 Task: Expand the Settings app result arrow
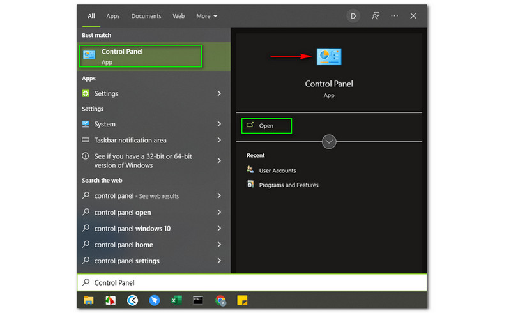point(219,94)
